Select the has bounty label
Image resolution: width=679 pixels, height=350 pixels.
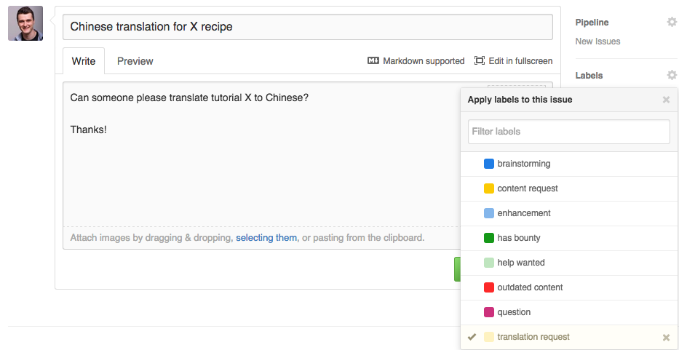tap(518, 238)
